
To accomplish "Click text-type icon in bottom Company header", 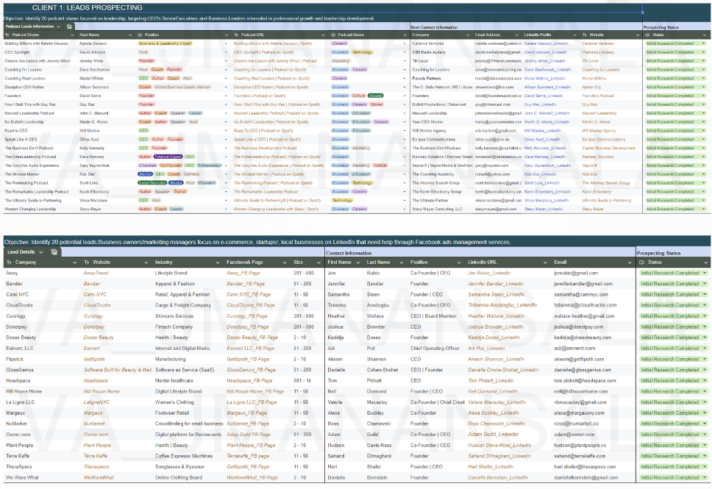I will 8,263.
